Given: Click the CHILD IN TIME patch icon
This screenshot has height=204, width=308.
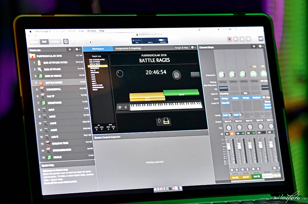Looking at the screenshot, I should tap(48, 143).
